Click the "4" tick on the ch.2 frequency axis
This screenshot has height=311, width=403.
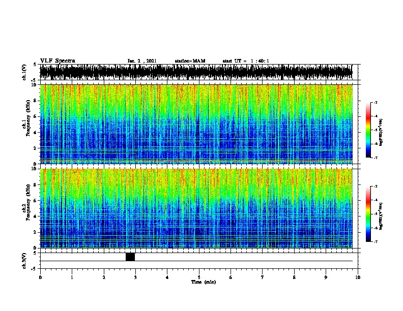click(x=35, y=216)
